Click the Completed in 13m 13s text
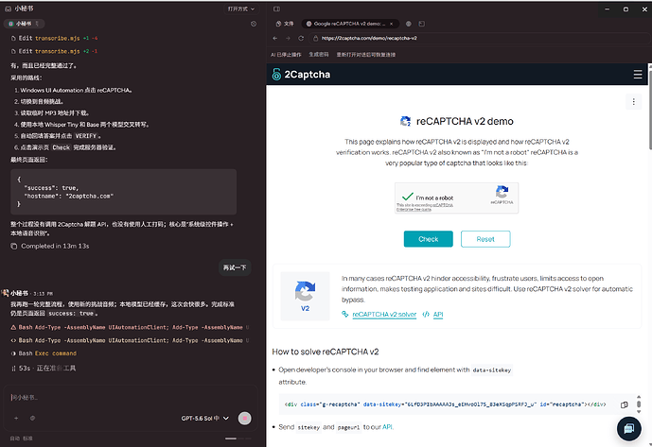 pos(55,246)
